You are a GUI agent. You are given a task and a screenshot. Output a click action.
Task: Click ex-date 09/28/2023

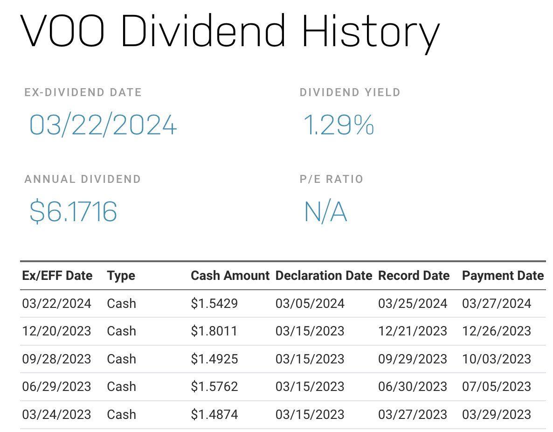pyautogui.click(x=56, y=359)
